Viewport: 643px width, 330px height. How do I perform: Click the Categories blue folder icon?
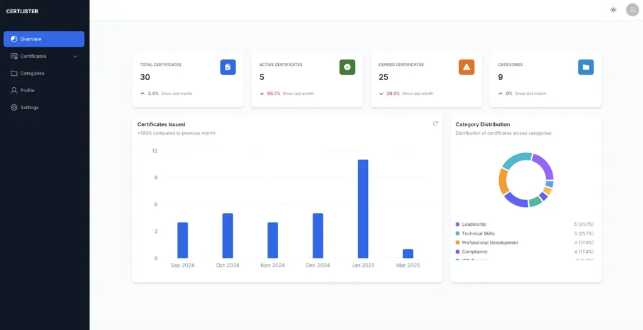(x=586, y=67)
